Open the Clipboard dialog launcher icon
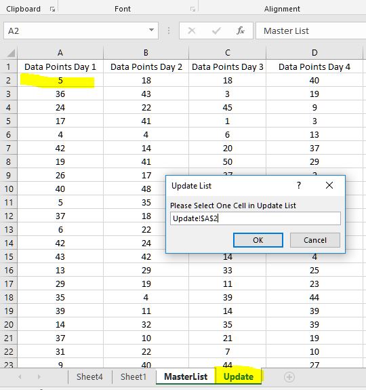Image resolution: width=366 pixels, height=390 pixels. point(52,9)
